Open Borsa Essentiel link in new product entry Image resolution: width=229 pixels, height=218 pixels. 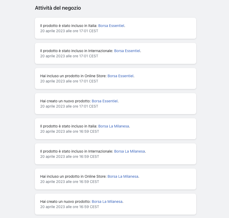[105, 101]
